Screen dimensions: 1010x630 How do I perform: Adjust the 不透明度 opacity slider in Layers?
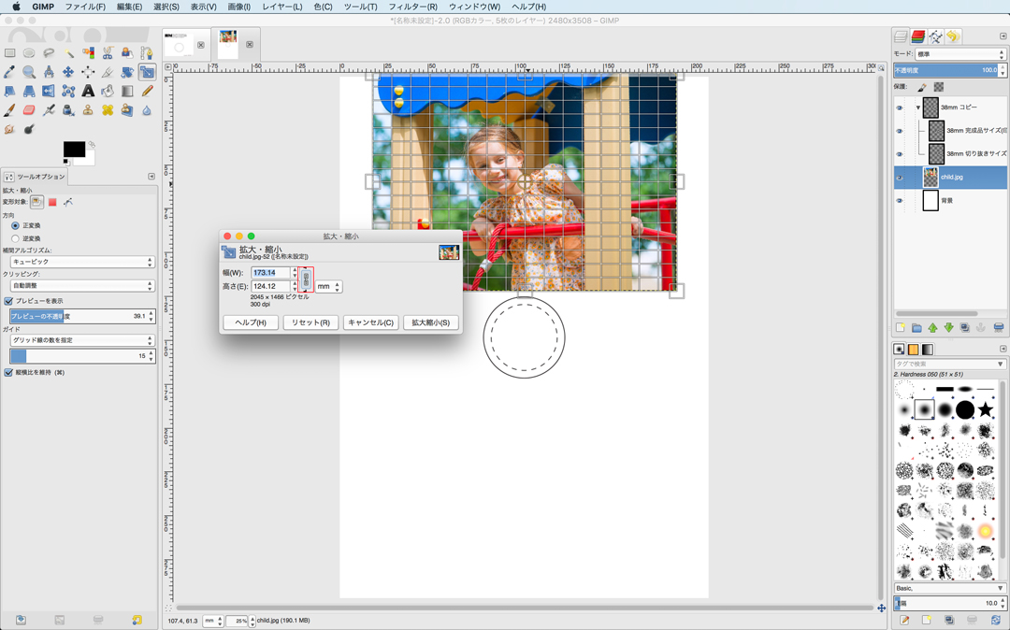(945, 70)
